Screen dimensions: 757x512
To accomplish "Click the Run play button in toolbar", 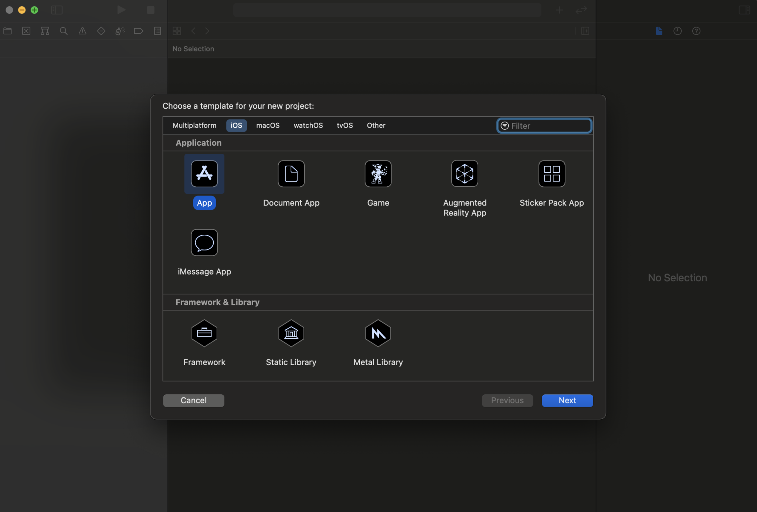I will pyautogui.click(x=121, y=10).
